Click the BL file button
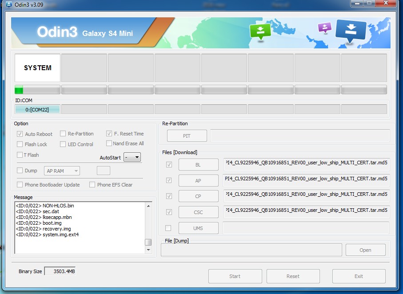The width and height of the screenshot is (403, 294). click(199, 165)
